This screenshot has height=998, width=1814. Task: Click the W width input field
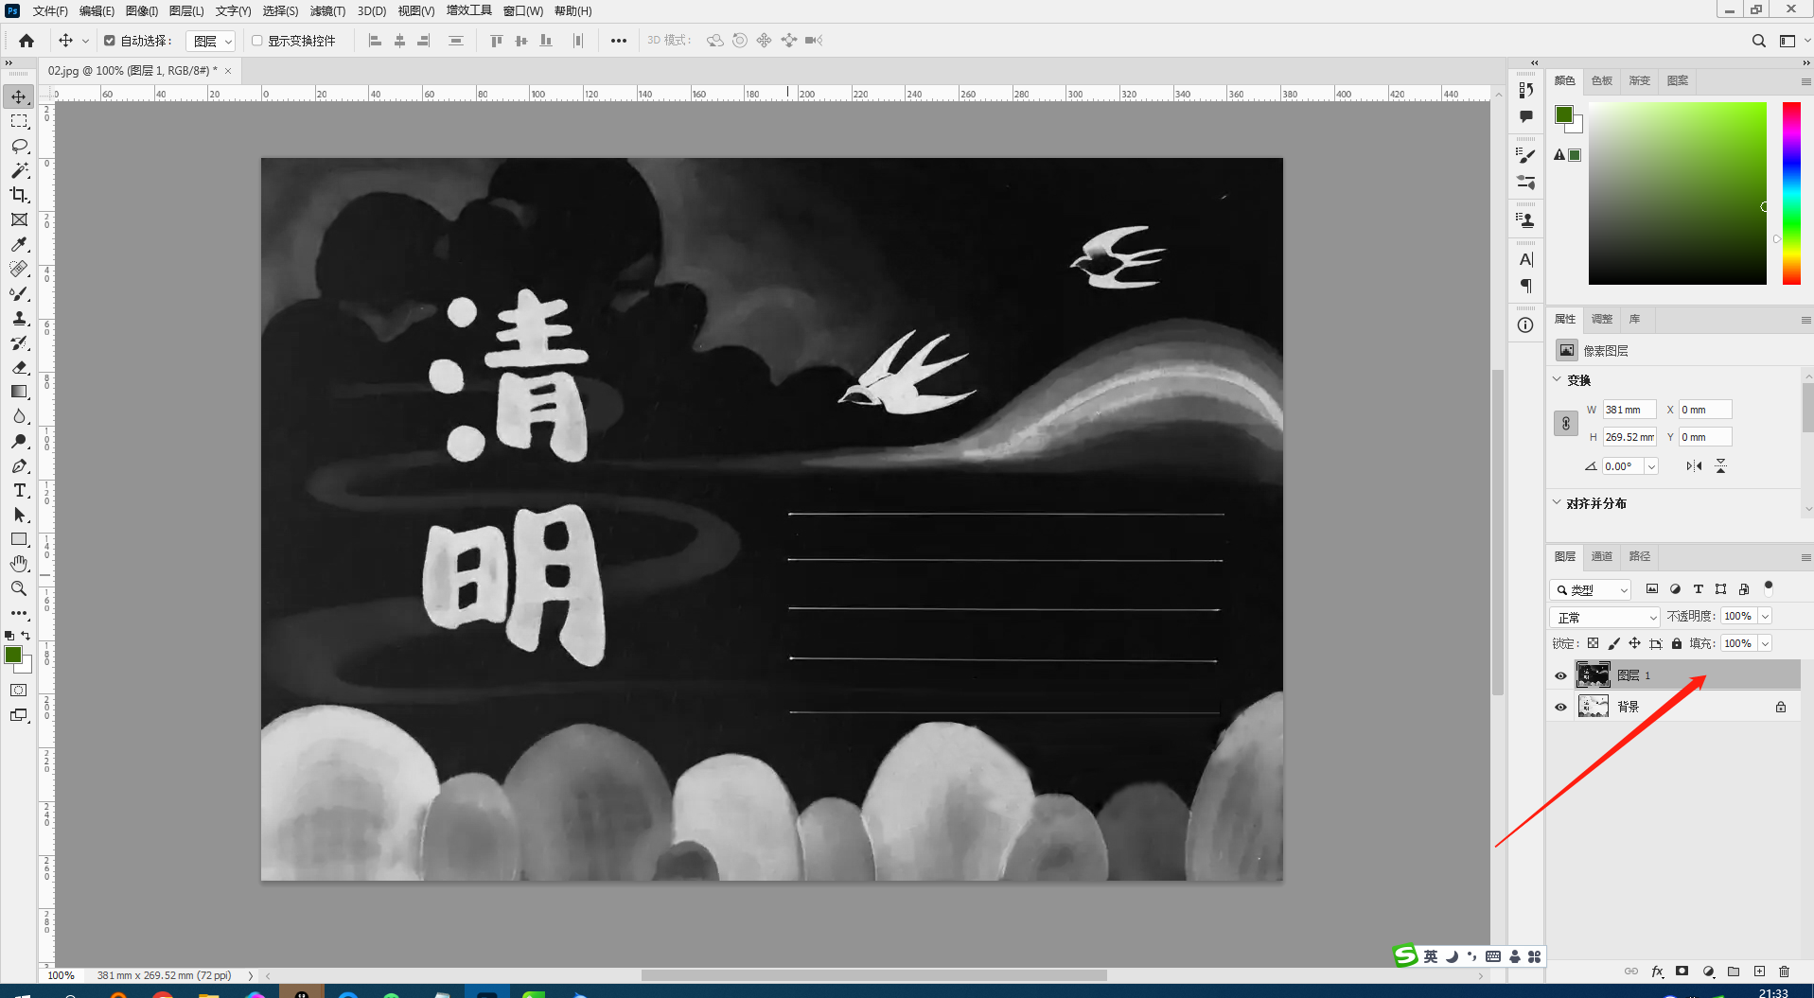click(x=1629, y=410)
